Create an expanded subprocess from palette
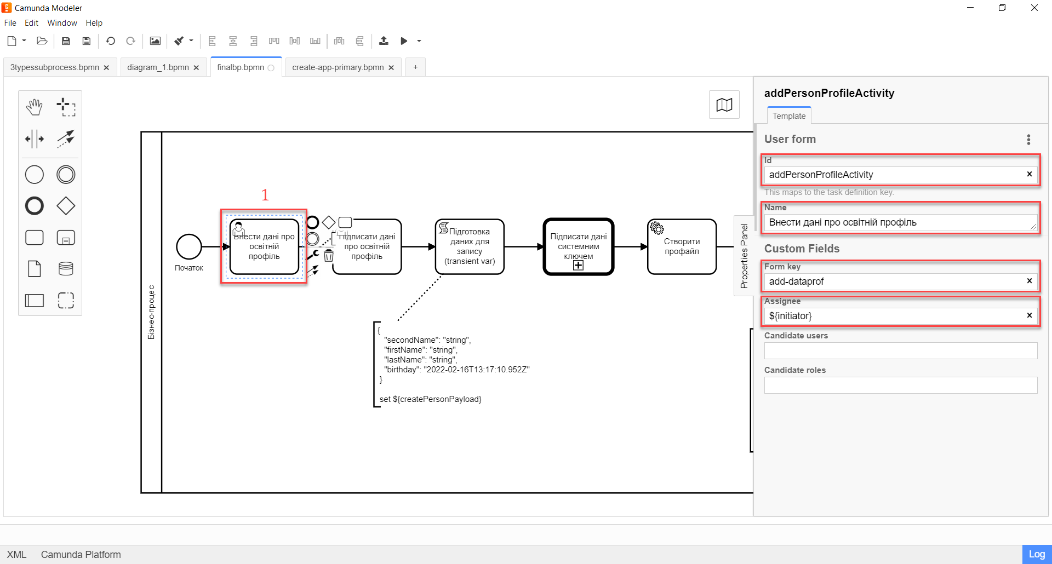The width and height of the screenshot is (1052, 564). 66,238
